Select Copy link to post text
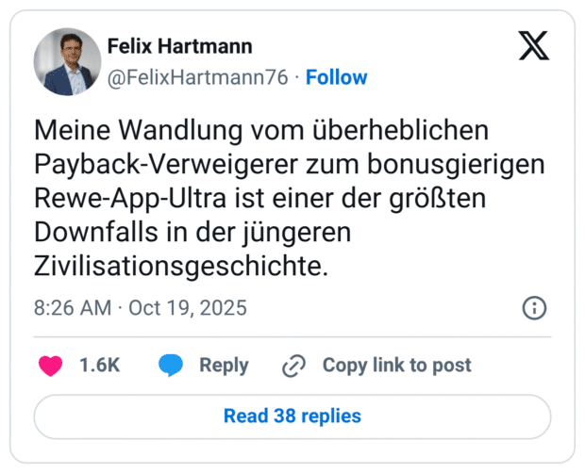 point(396,366)
